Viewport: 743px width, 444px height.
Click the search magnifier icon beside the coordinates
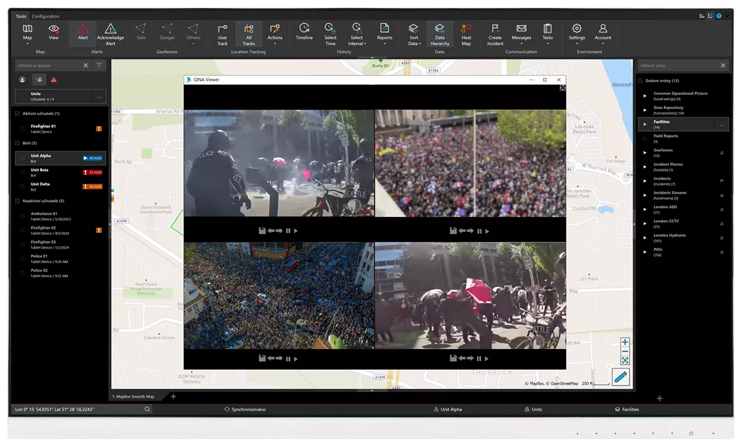click(147, 409)
